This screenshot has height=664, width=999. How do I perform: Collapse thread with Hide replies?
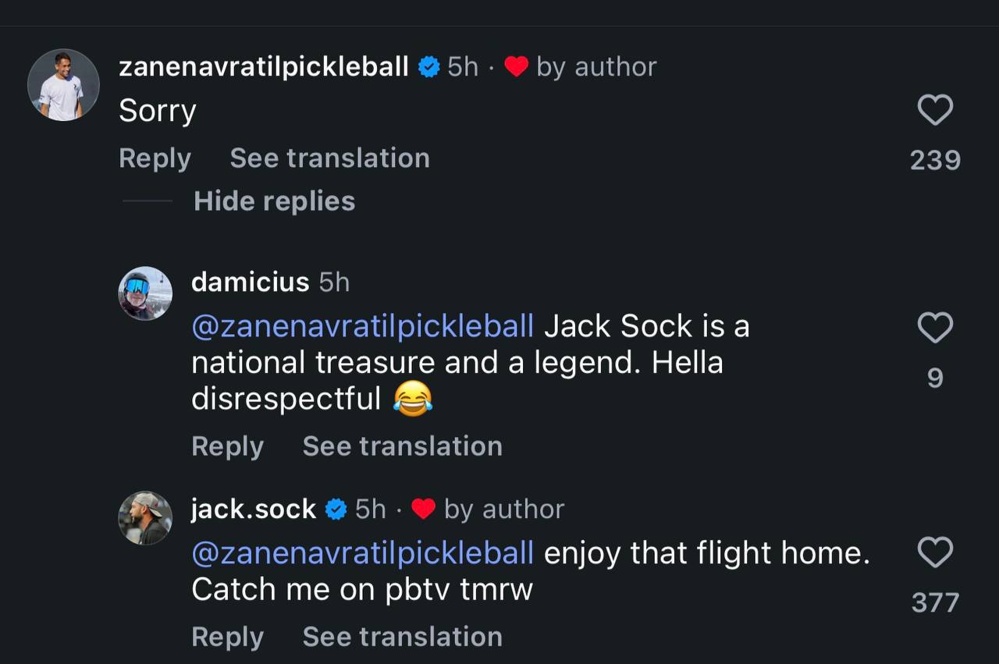[274, 201]
